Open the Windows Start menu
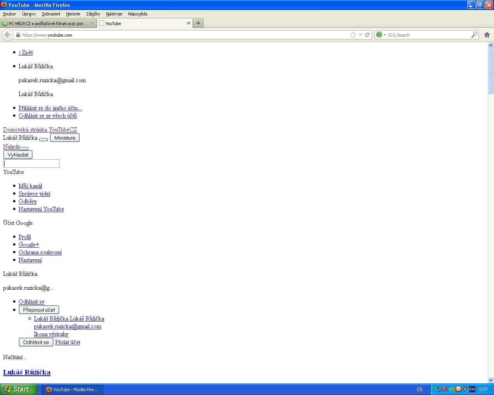This screenshot has height=395, width=494. click(19, 389)
